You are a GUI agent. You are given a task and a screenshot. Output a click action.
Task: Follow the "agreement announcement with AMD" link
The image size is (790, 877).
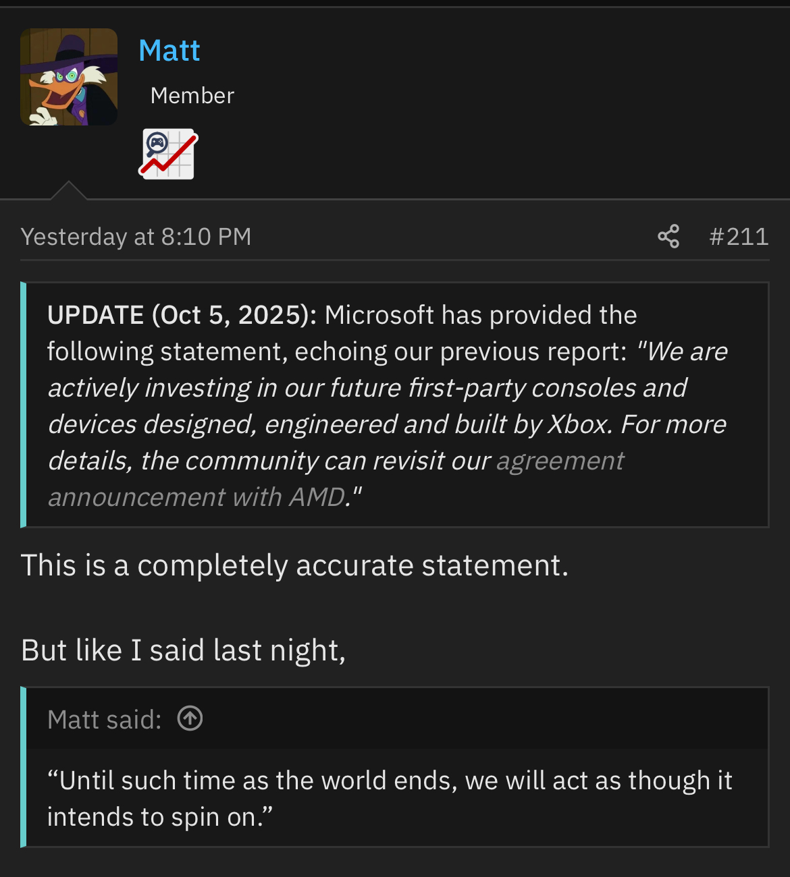[x=560, y=461]
